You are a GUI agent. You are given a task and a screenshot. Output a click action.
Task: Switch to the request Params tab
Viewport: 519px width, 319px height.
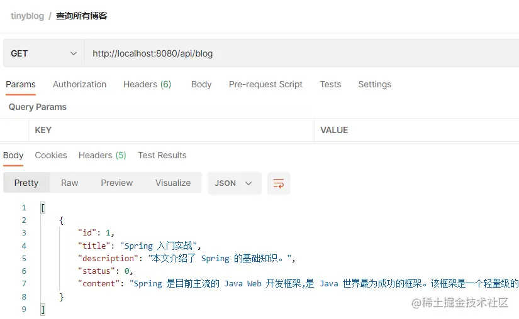click(21, 85)
